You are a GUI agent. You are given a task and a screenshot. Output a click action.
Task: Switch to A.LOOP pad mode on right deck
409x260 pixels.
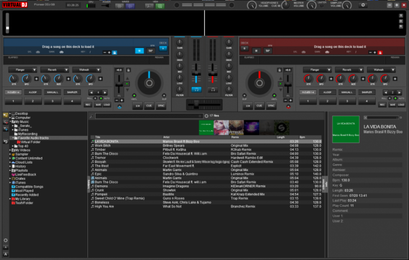click(327, 92)
